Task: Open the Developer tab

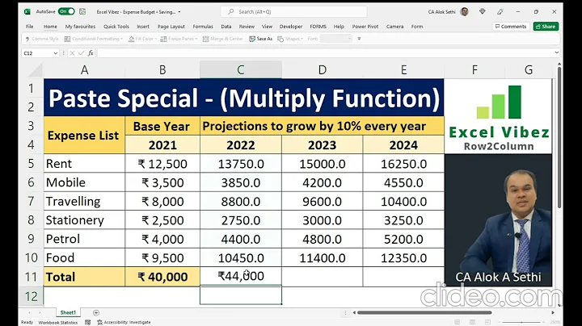Action: tap(291, 27)
